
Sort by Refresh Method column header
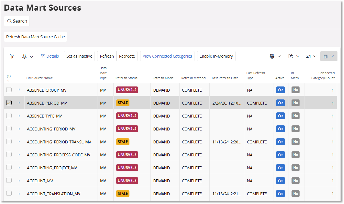click(x=193, y=78)
